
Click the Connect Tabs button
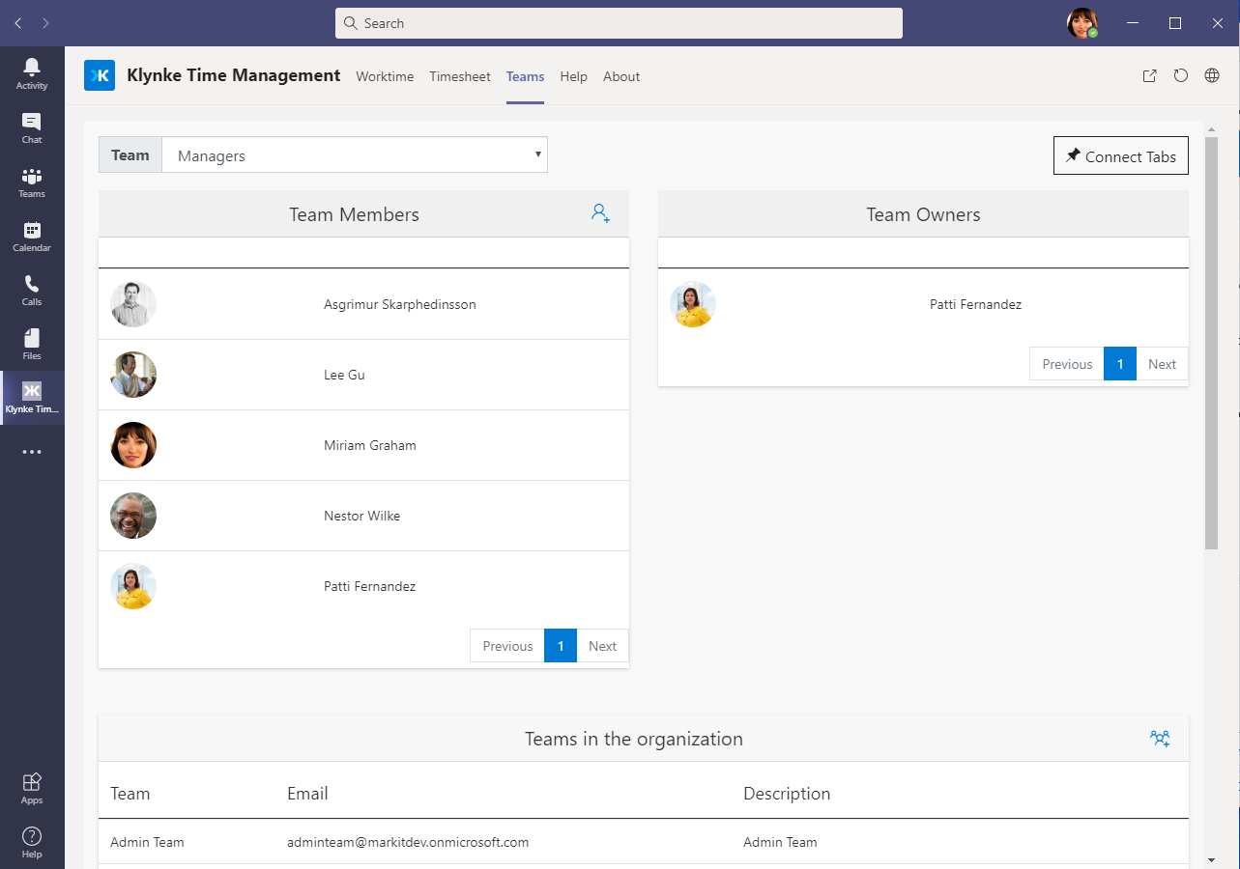[x=1121, y=155]
